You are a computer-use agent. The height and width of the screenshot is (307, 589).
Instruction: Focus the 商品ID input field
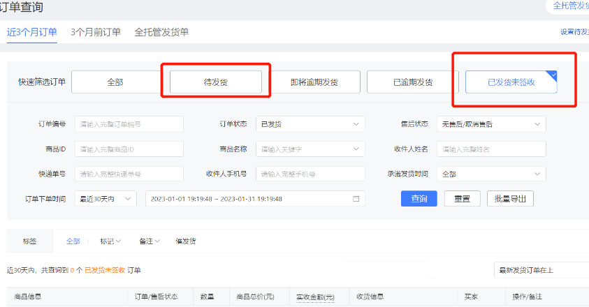tap(129, 149)
